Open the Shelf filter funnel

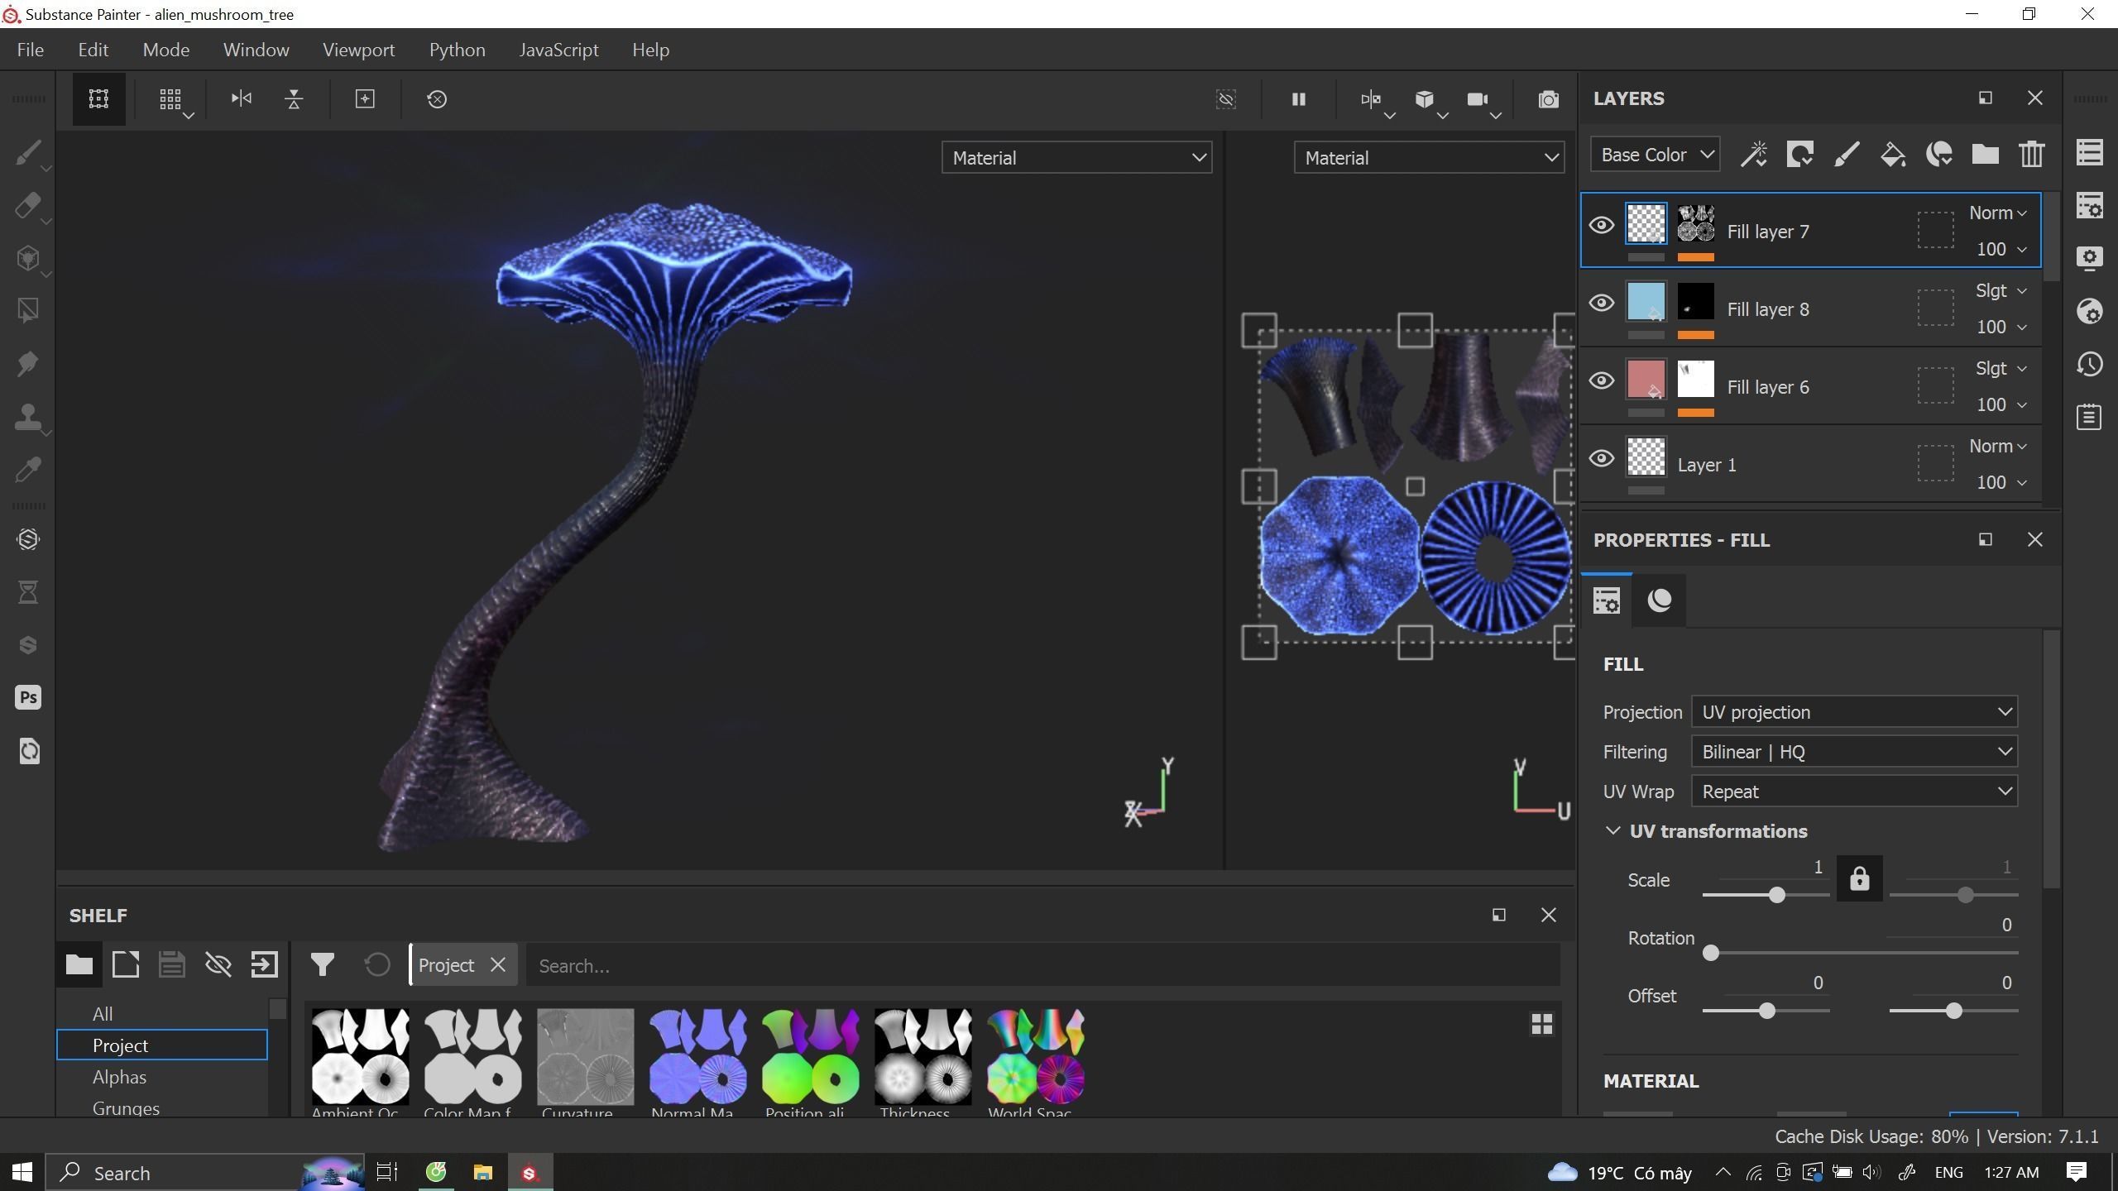[323, 964]
